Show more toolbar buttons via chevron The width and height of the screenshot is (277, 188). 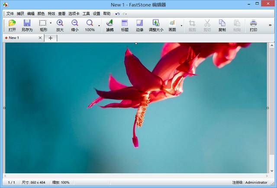[x=270, y=25]
